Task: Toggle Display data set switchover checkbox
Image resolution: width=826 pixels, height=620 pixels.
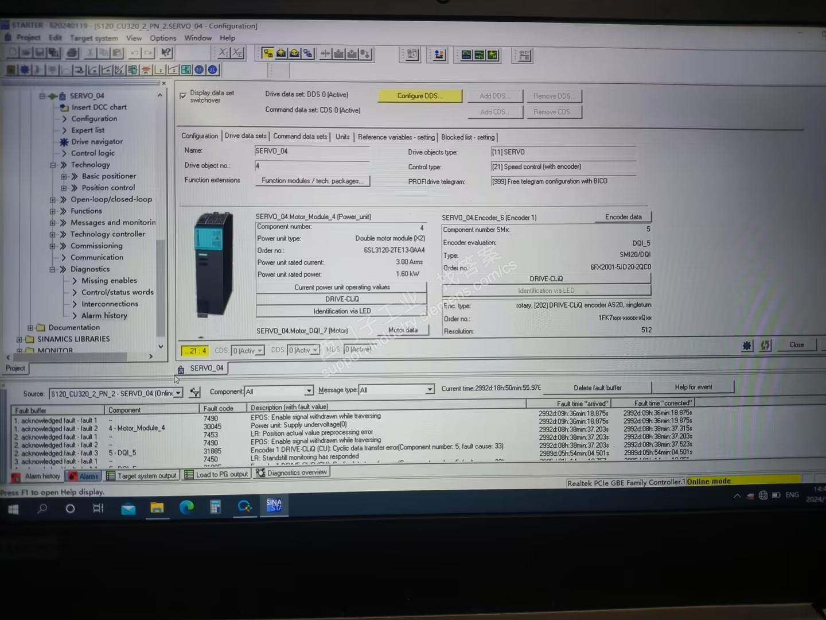Action: (x=183, y=96)
